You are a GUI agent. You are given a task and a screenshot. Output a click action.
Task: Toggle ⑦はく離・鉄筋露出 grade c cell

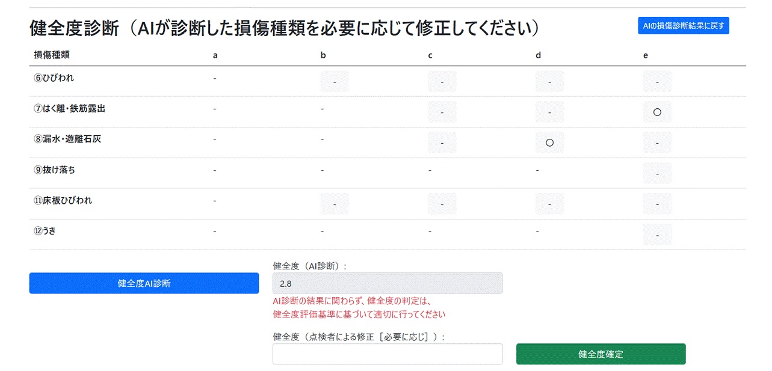[442, 112]
